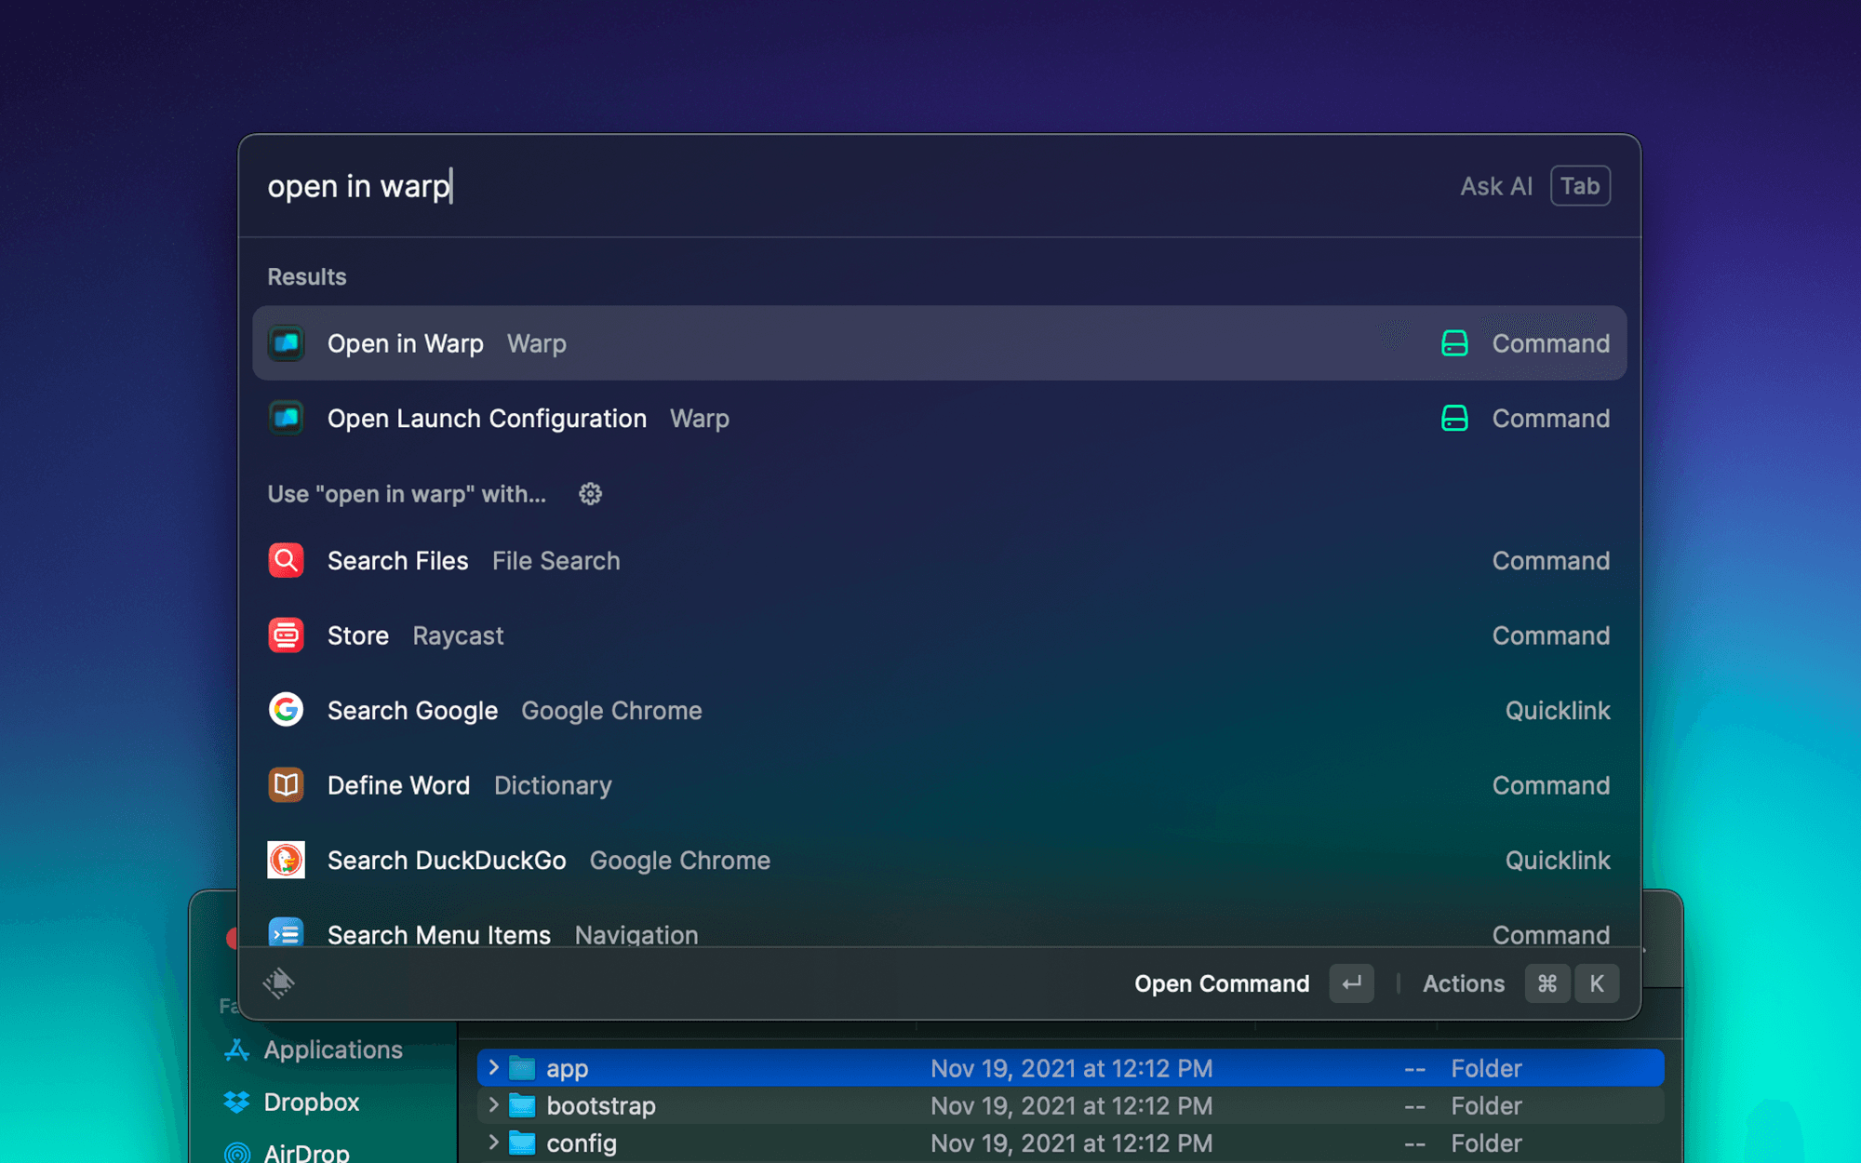Open the Actions panel button
The image size is (1861, 1163).
point(1463,983)
